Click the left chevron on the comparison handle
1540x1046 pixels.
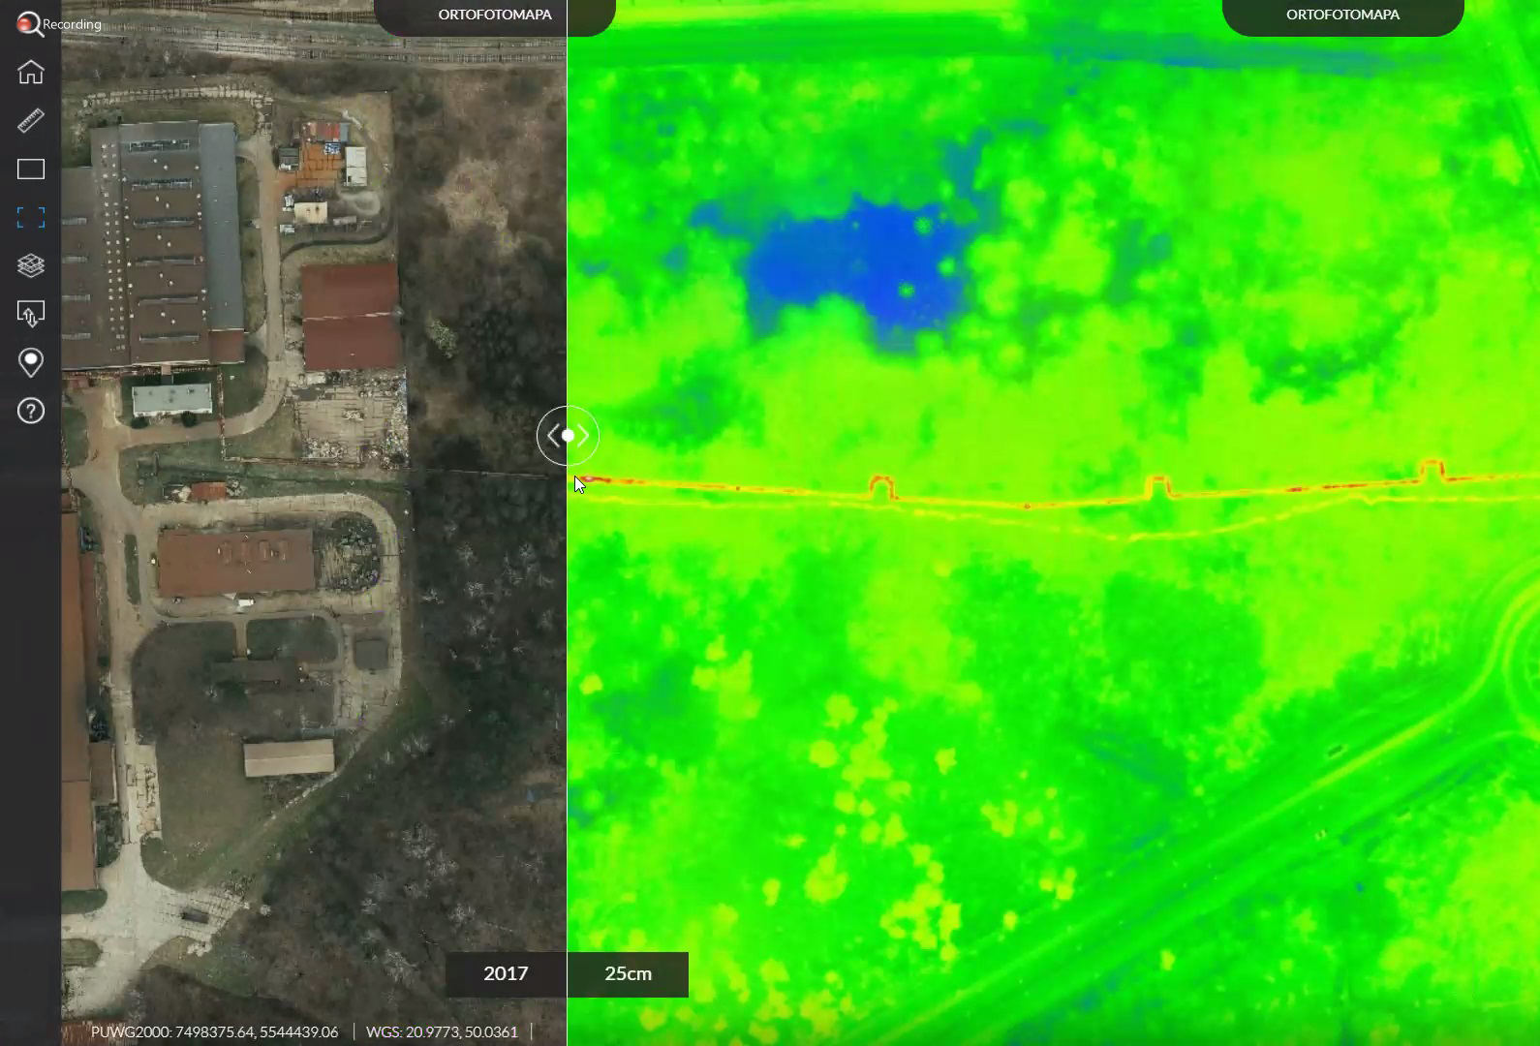[553, 436]
